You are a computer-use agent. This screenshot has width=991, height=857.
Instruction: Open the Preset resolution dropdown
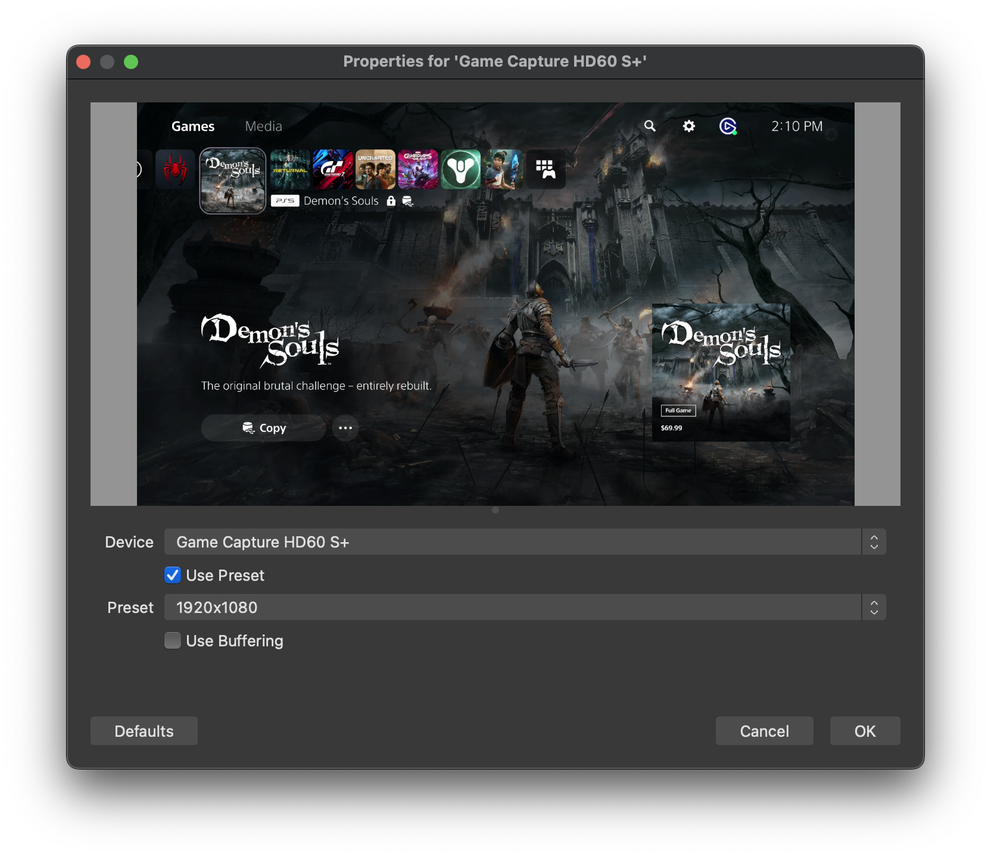525,607
